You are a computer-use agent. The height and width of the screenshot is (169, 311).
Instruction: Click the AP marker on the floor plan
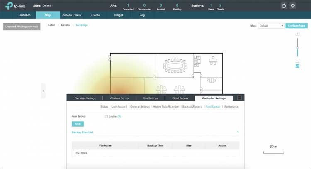coord(109,59)
